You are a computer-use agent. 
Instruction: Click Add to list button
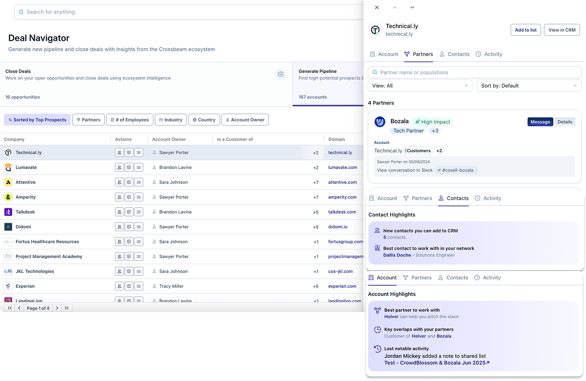click(526, 30)
